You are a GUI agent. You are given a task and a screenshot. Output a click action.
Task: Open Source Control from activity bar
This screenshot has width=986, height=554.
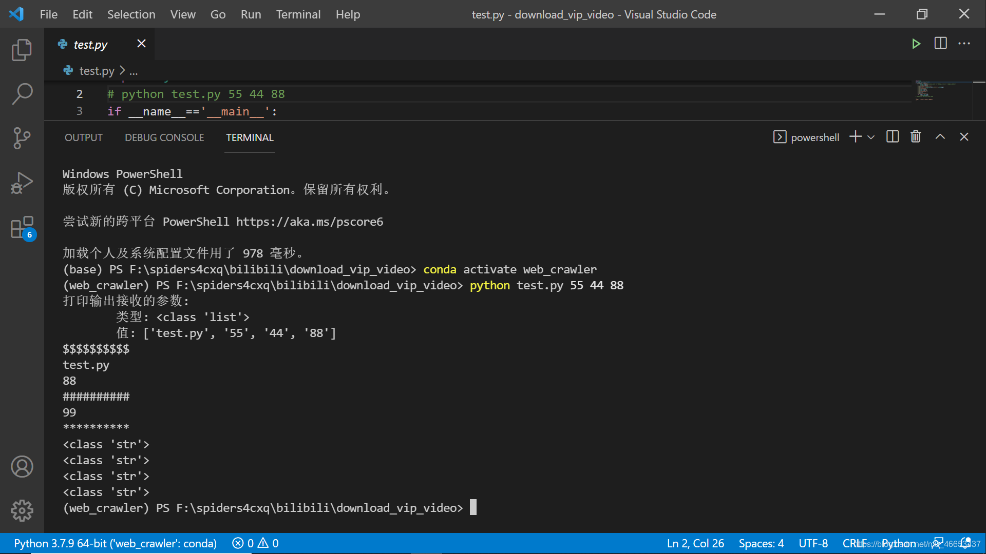click(x=22, y=138)
